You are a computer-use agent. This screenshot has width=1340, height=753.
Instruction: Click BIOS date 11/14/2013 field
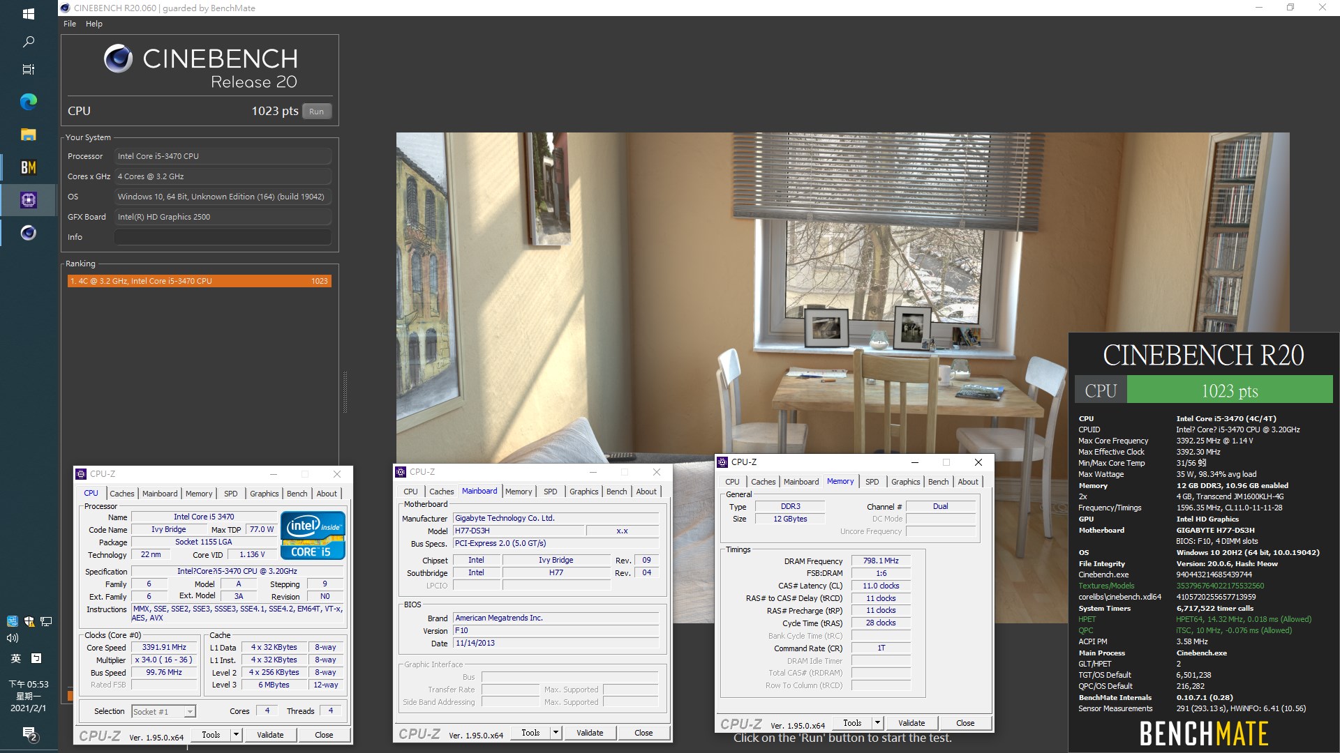point(556,643)
